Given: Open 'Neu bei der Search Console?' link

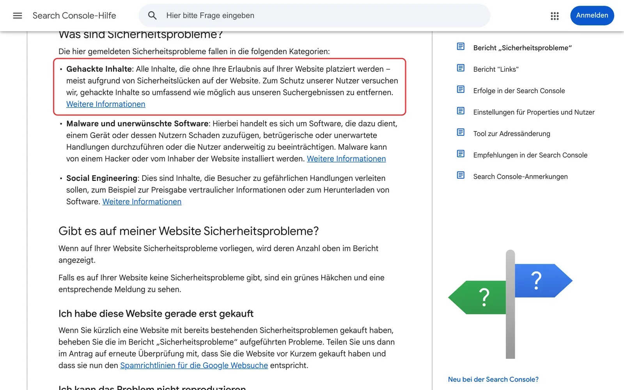Looking at the screenshot, I should pos(493,379).
